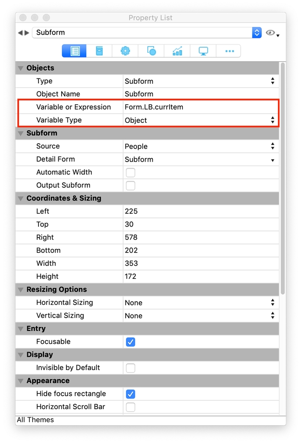Open the Subform object selector dropdown
This screenshot has width=301, height=443.
click(x=257, y=32)
